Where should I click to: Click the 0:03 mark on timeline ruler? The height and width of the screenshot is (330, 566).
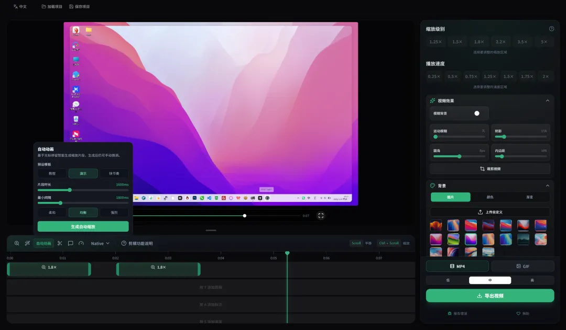click(168, 258)
